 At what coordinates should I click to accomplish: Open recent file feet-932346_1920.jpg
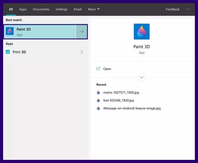[119, 100]
